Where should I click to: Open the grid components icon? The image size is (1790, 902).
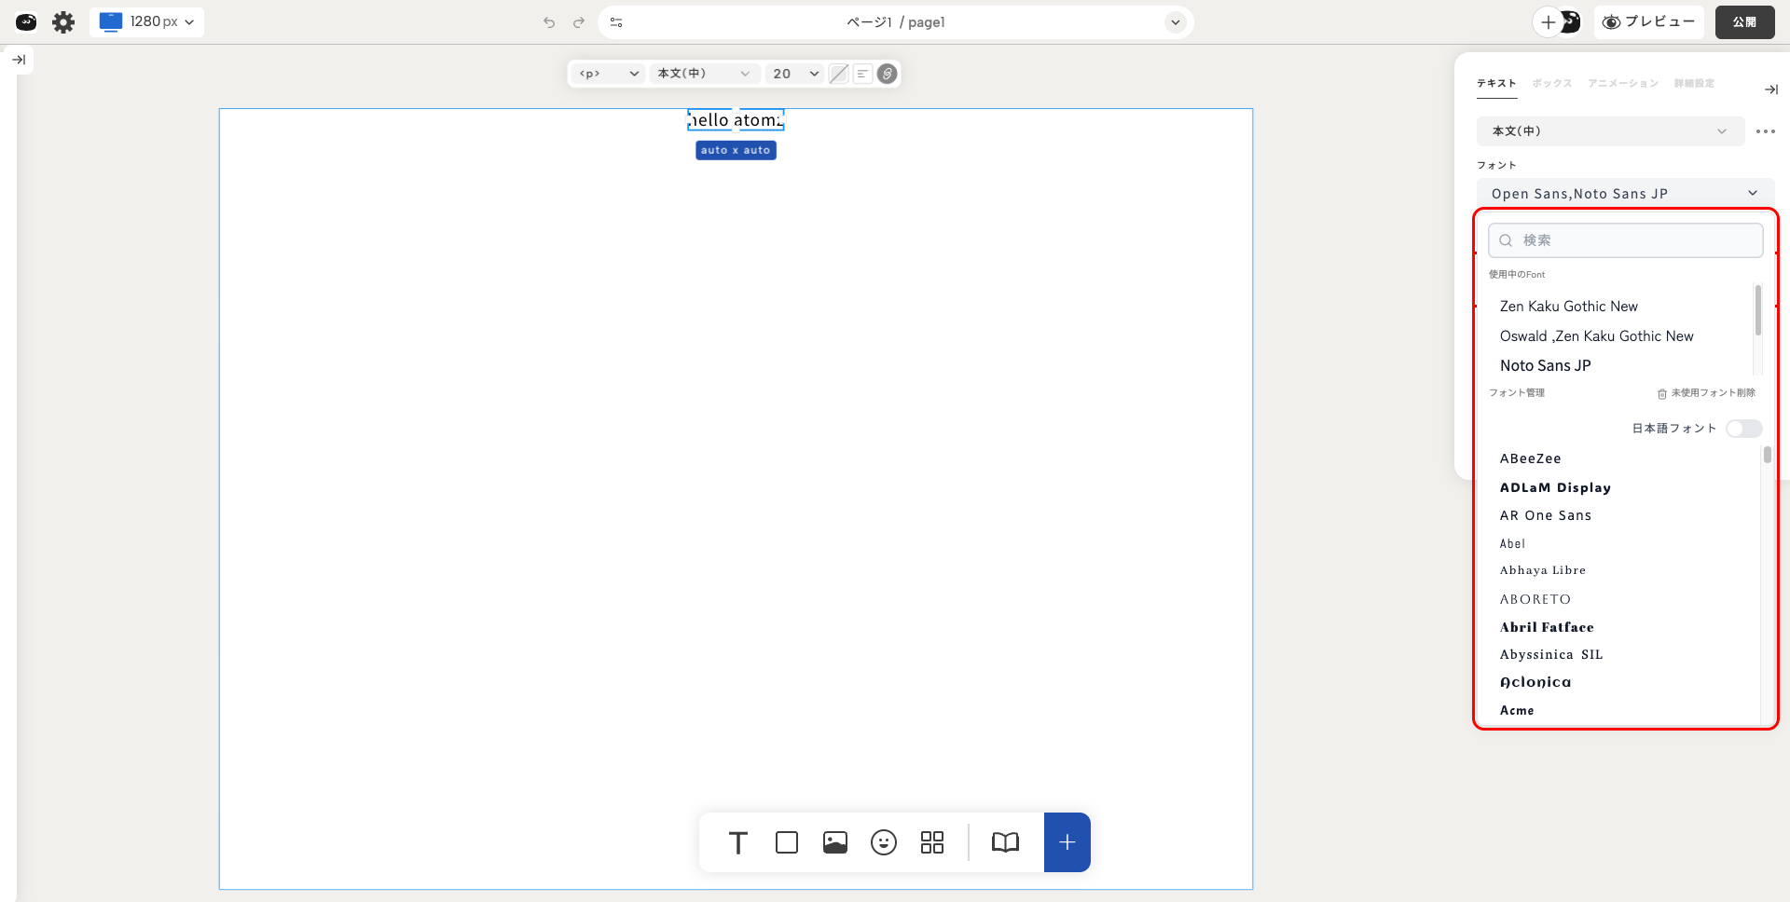[x=932, y=842]
